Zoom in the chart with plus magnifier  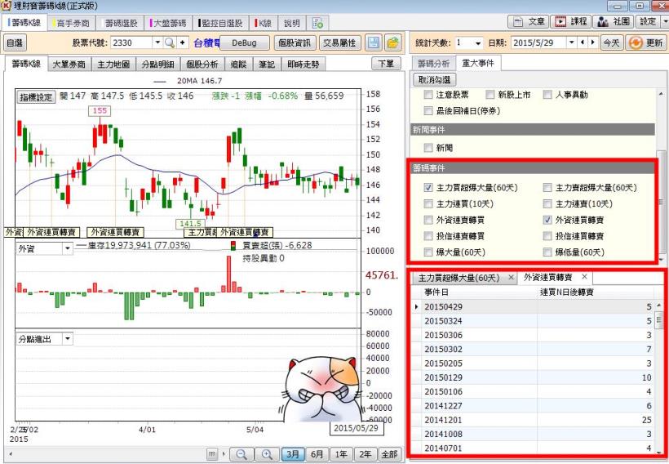pyautogui.click(x=265, y=454)
